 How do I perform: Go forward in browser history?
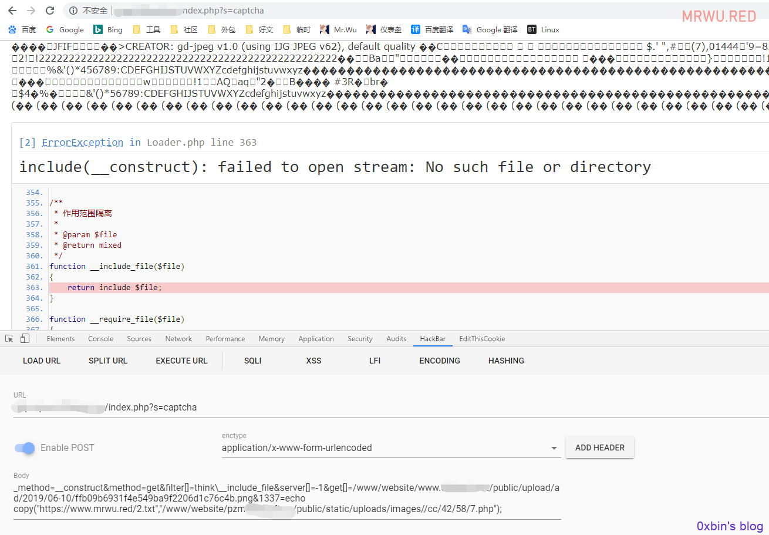[31, 11]
